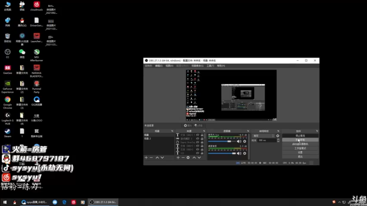The image size is (367, 206).
Task: Select the GeForce Experience desktop icon
Action: pyautogui.click(x=7, y=87)
